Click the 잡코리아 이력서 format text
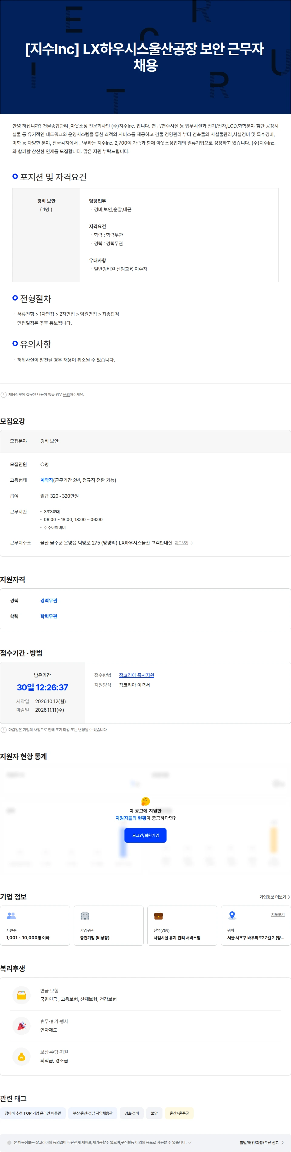Viewport: 291px width, 1152px height. point(134,685)
